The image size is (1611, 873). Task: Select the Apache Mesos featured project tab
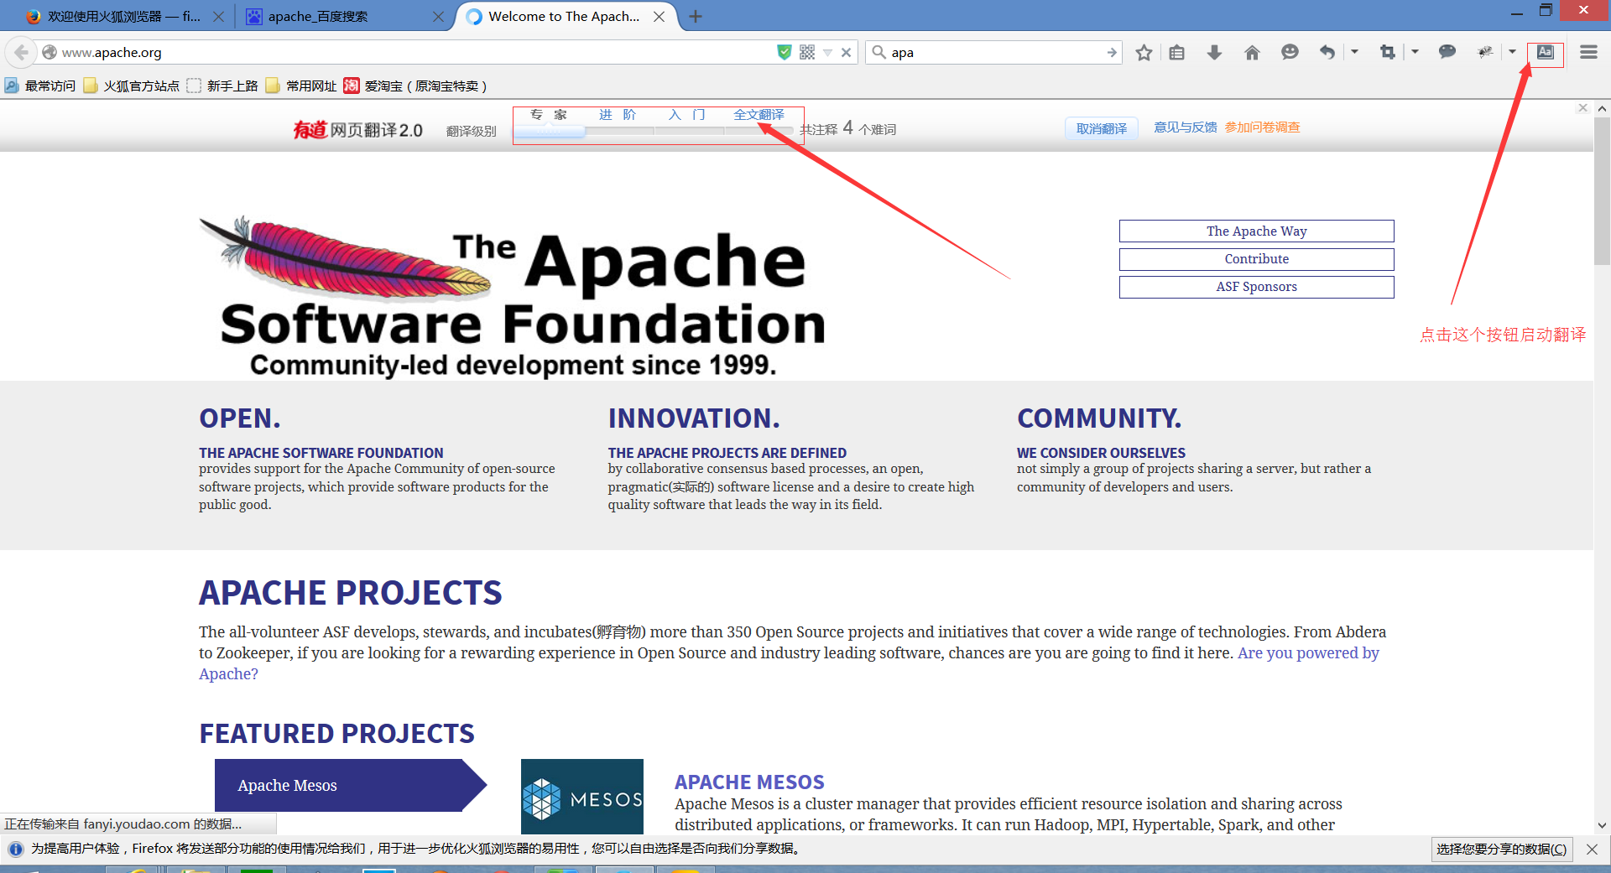(x=350, y=785)
